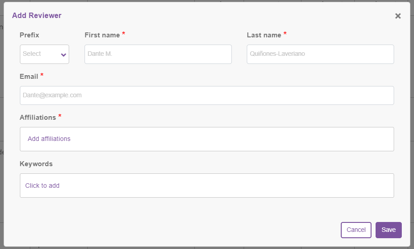
Task: Focus the First name input field
Action: pos(158,54)
